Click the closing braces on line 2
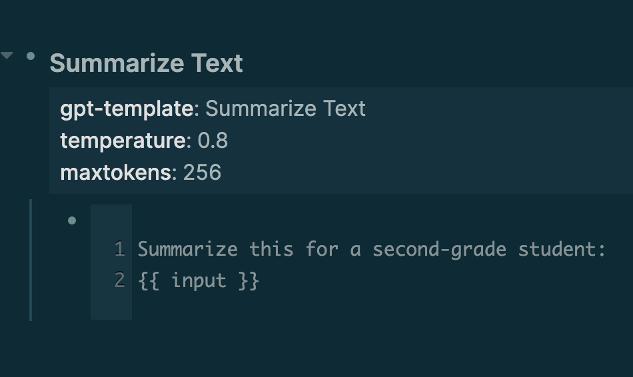633x377 pixels. point(249,280)
